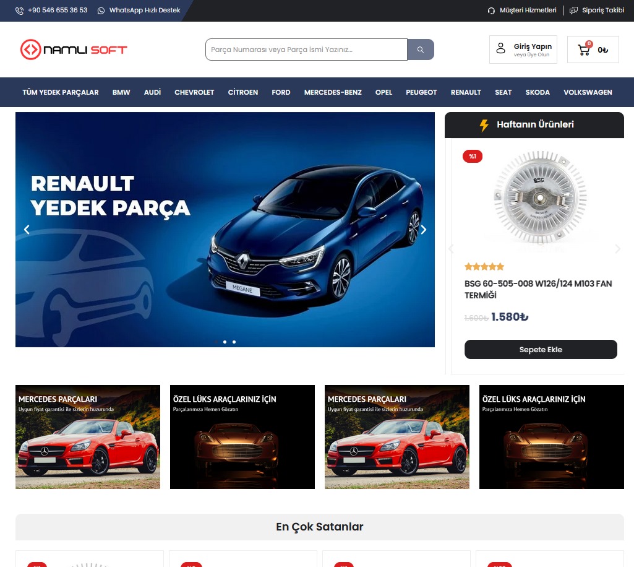Open AUDİ category in navigation
The height and width of the screenshot is (567, 634).
(x=152, y=92)
